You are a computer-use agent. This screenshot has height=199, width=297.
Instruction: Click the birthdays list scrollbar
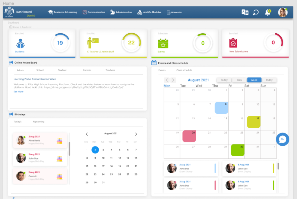[x=69, y=149]
